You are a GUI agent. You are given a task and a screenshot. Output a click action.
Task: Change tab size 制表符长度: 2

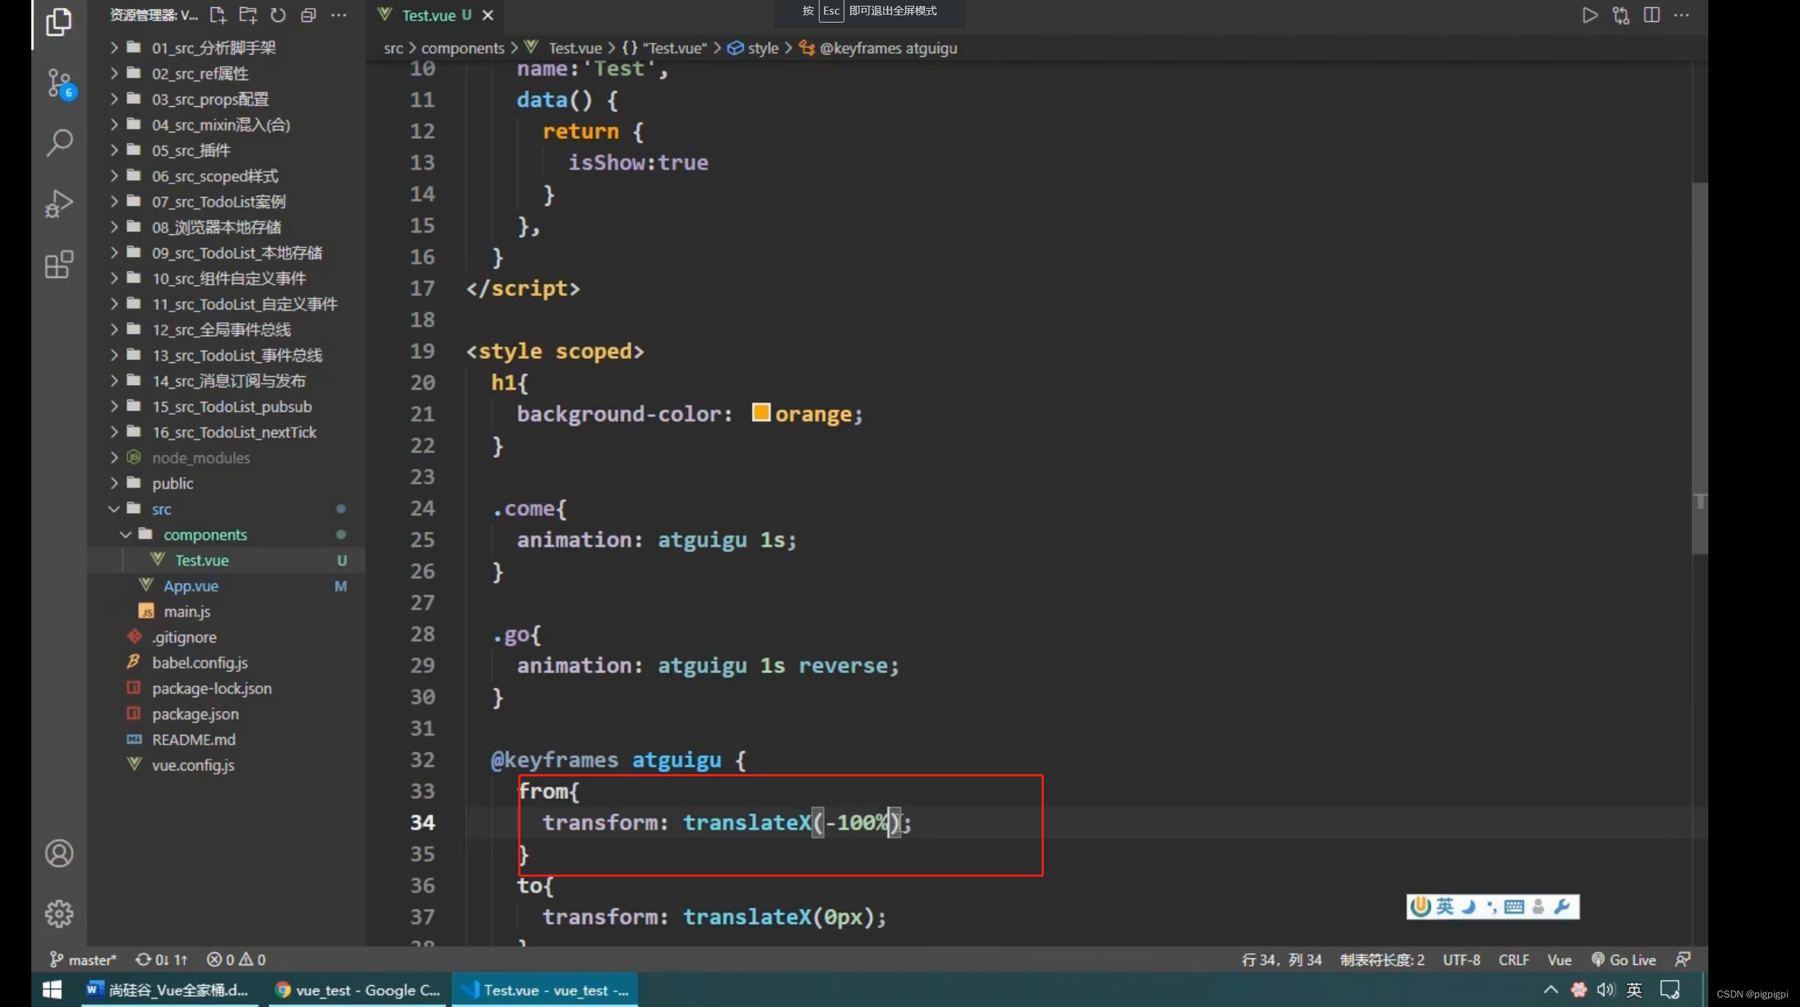click(x=1382, y=960)
